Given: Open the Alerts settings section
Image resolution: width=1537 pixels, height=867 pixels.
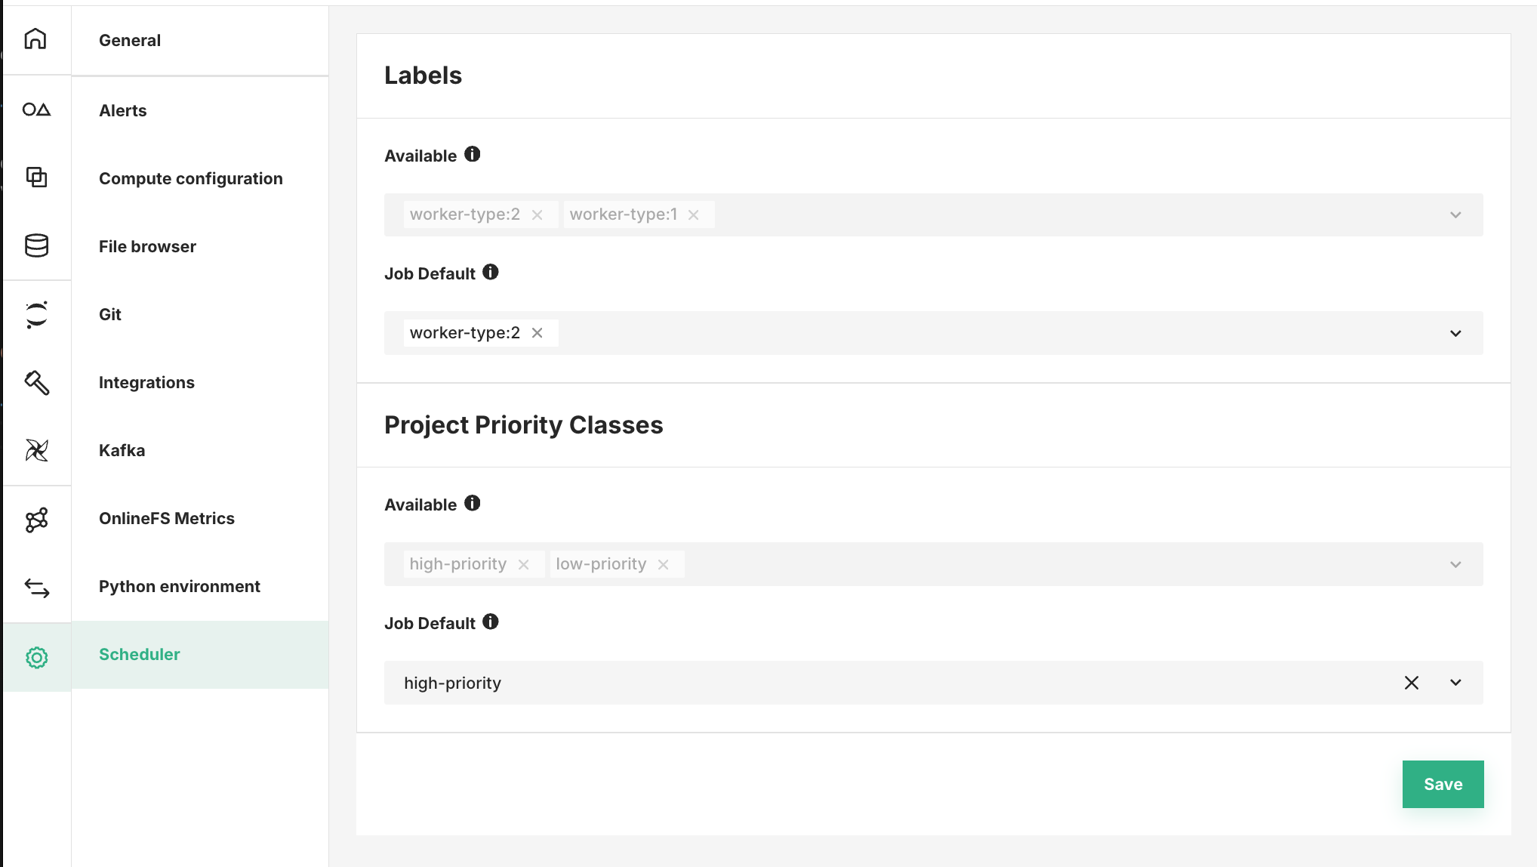Looking at the screenshot, I should pyautogui.click(x=122, y=110).
